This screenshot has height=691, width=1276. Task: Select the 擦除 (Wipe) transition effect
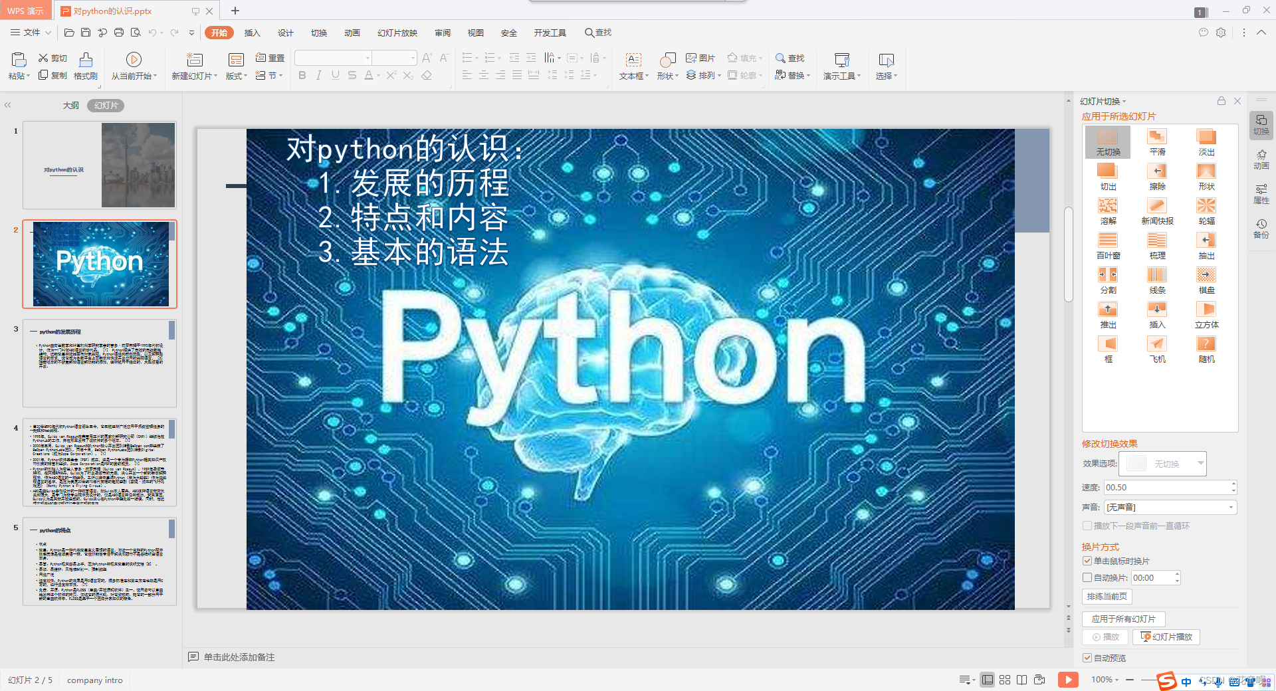pos(1156,176)
